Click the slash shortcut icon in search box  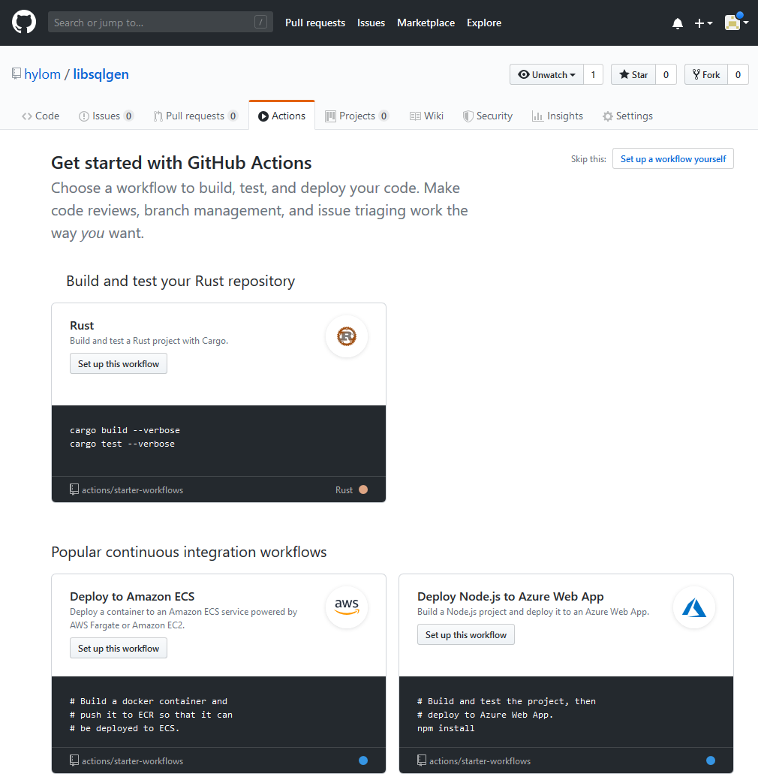click(260, 22)
